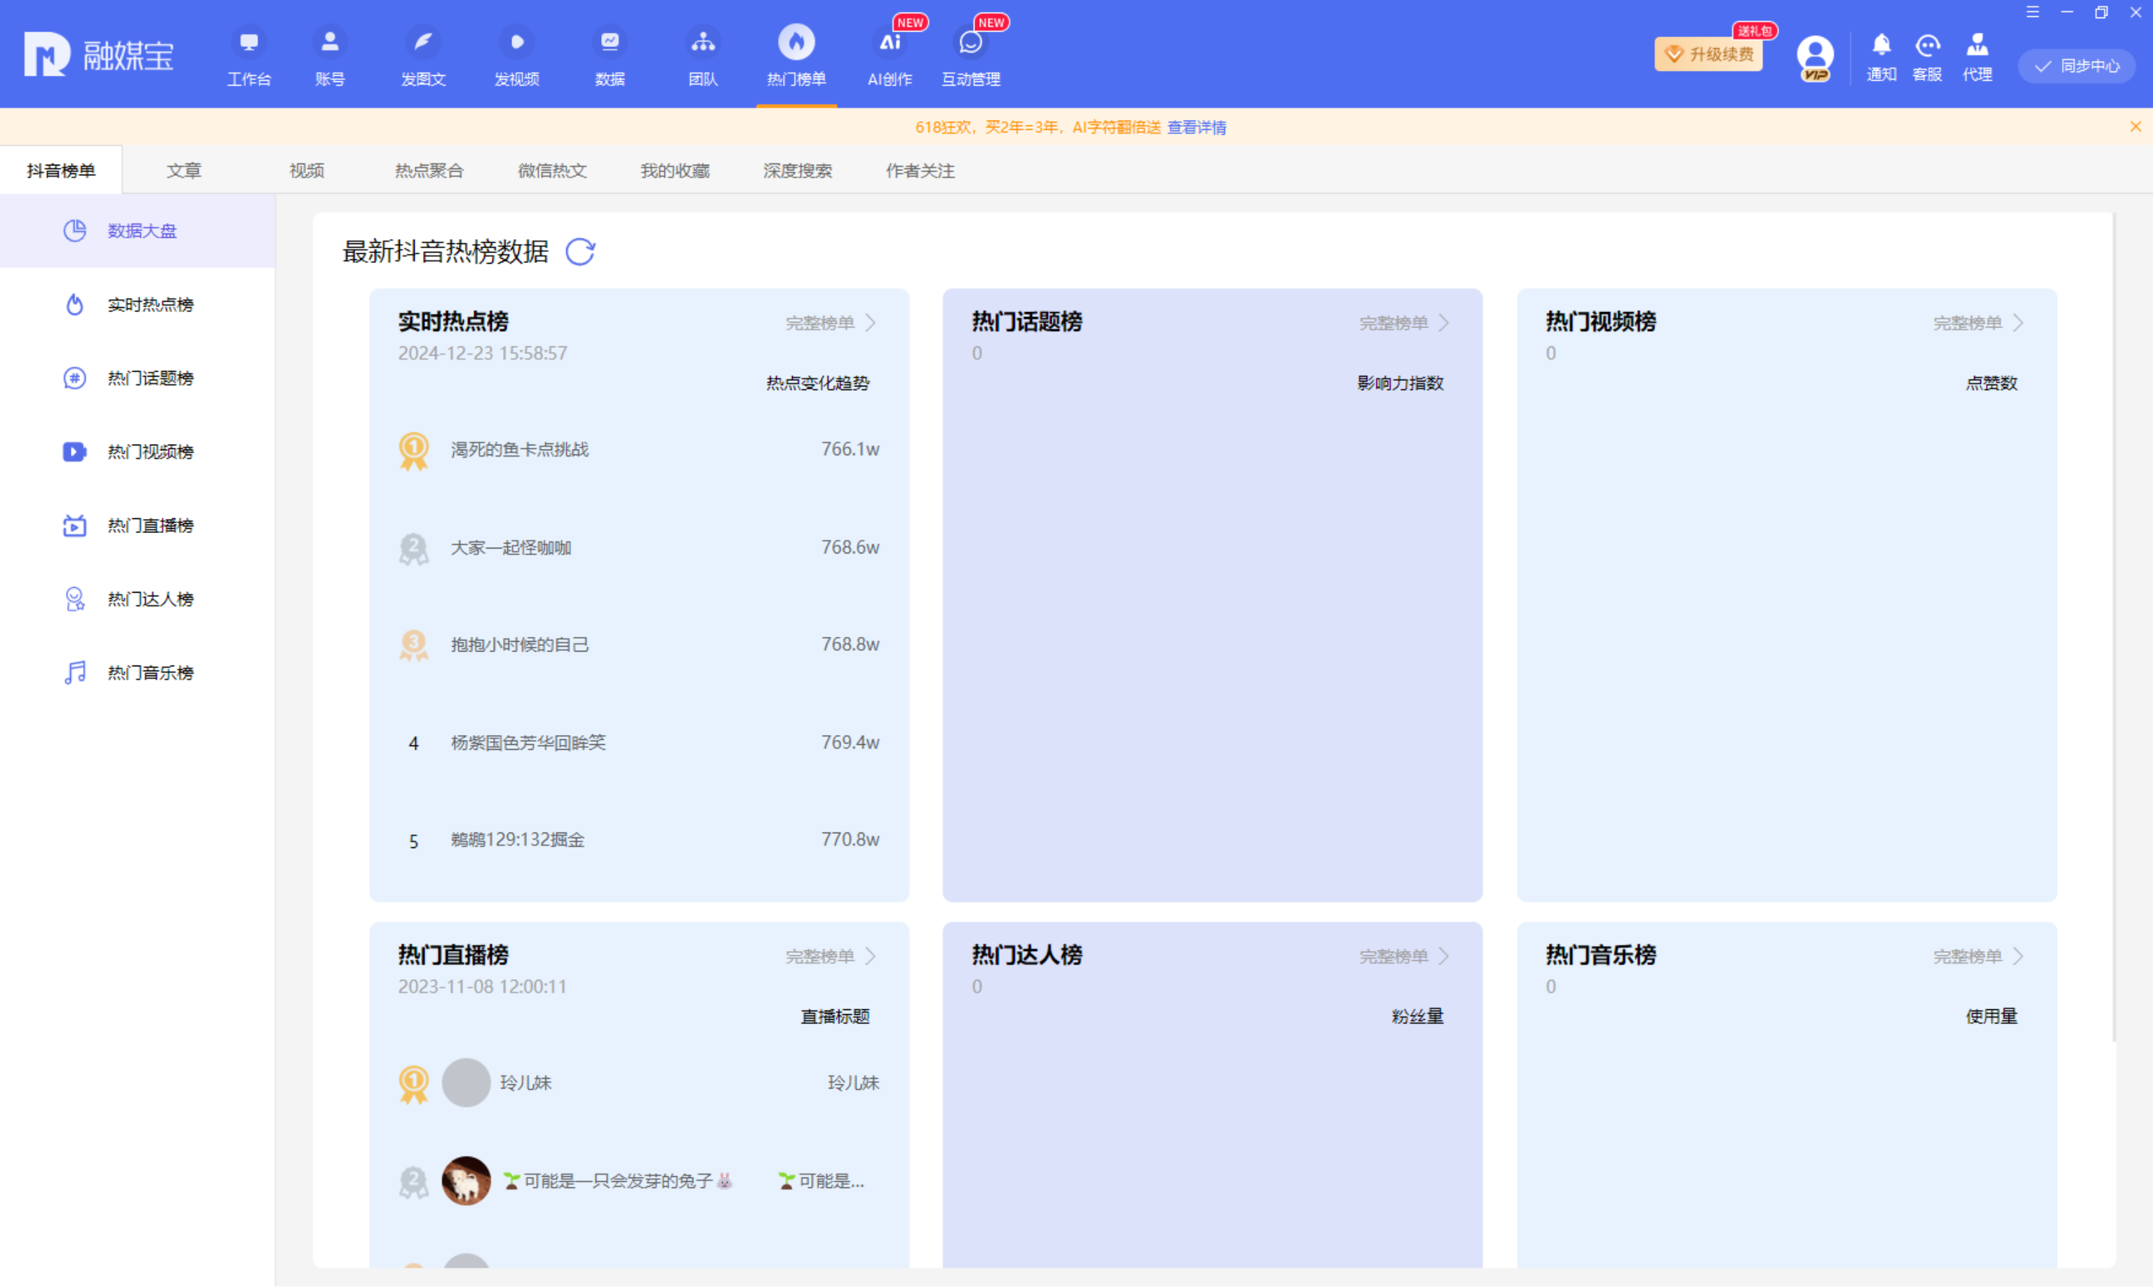The width and height of the screenshot is (2153, 1287).
Task: Select 热门视频榜 in the sidebar
Action: [x=137, y=452]
